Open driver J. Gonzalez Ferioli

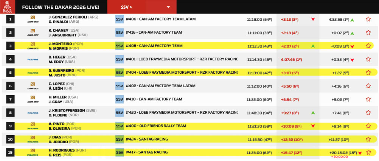pos(68,17)
